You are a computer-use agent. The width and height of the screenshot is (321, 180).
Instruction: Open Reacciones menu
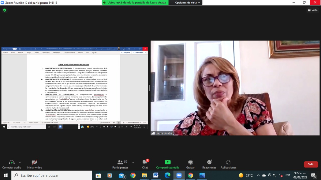click(x=209, y=164)
